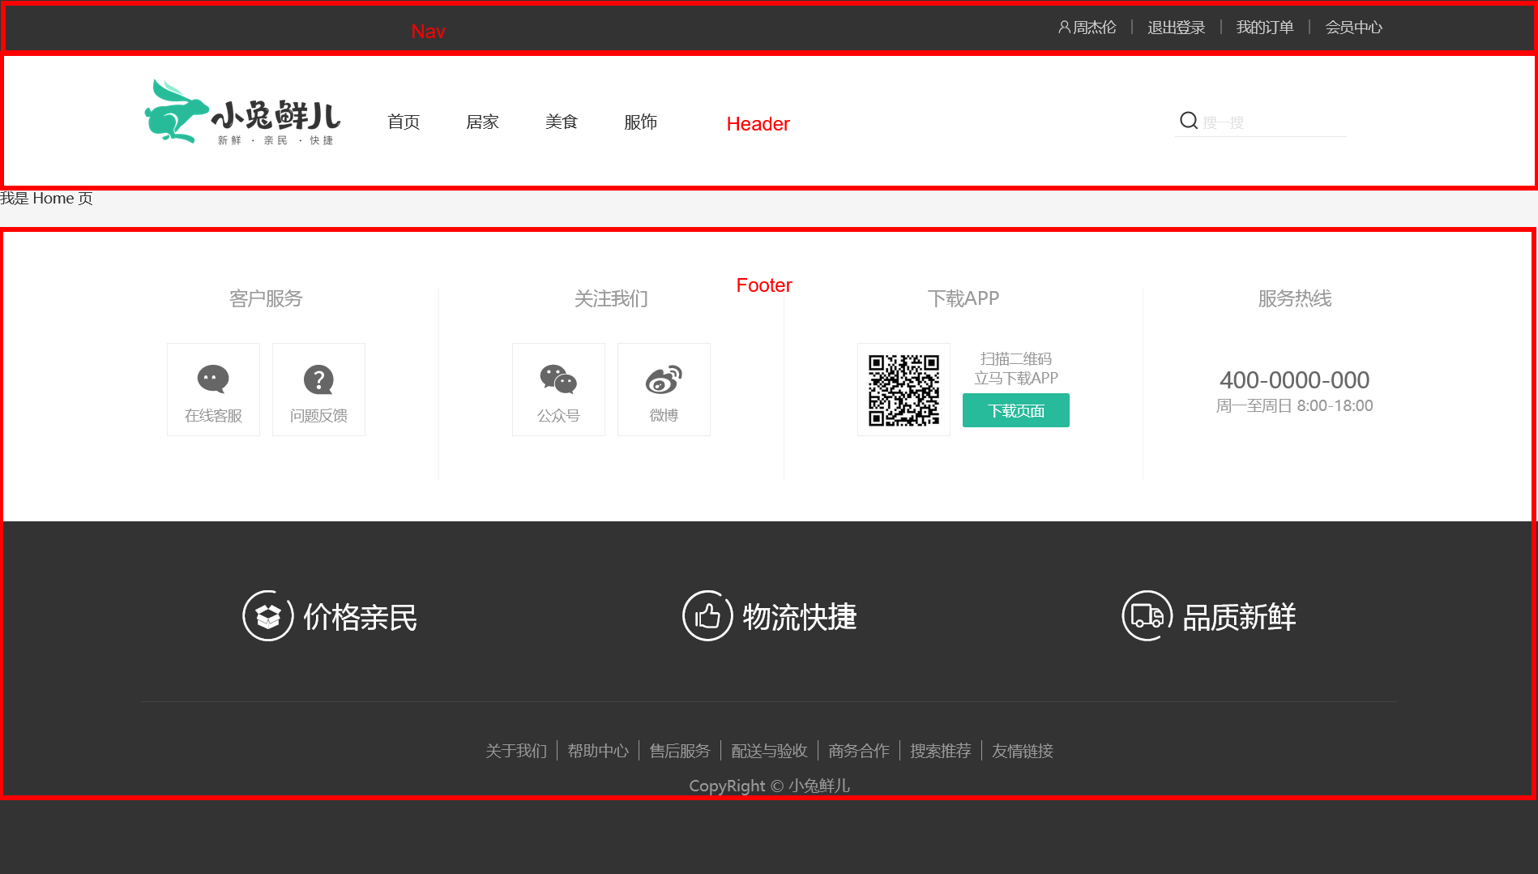Click the user profile icon beside 周杰伦

[1064, 27]
